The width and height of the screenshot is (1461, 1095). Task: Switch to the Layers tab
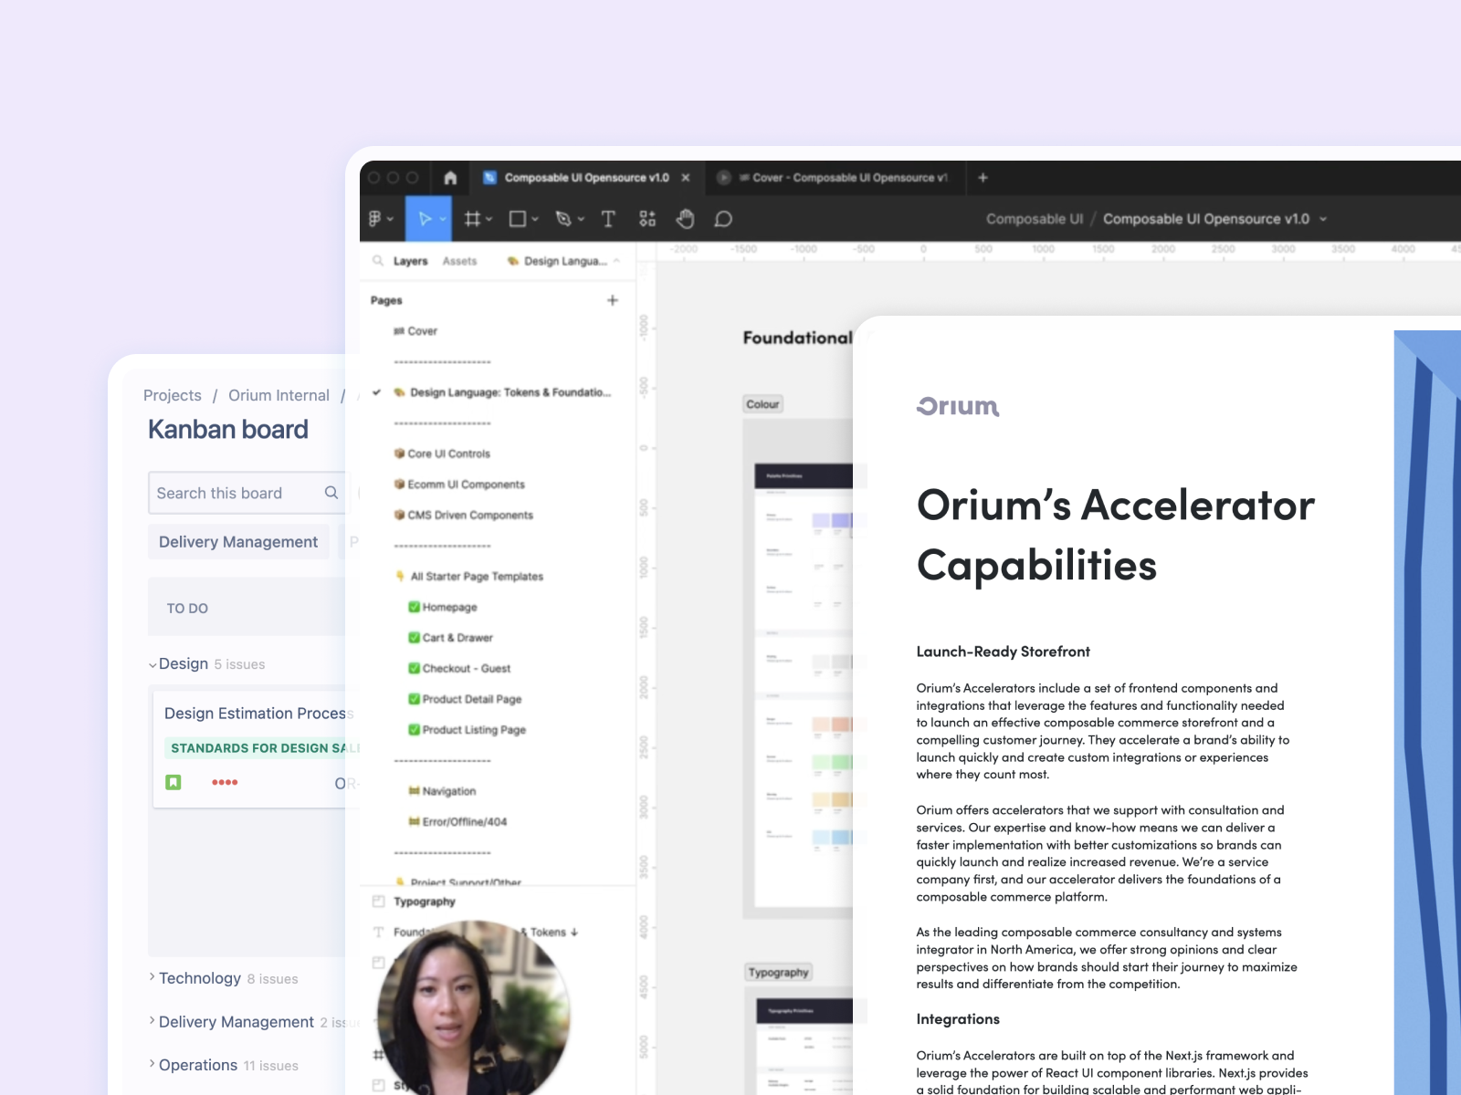(x=410, y=261)
